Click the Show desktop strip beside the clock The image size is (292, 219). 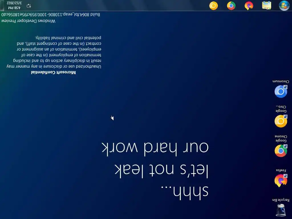coord(2,5)
